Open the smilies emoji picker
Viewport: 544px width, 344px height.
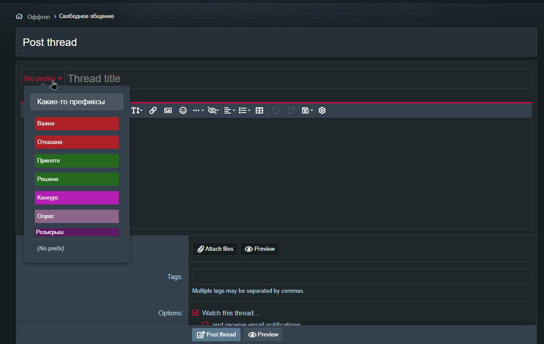183,110
